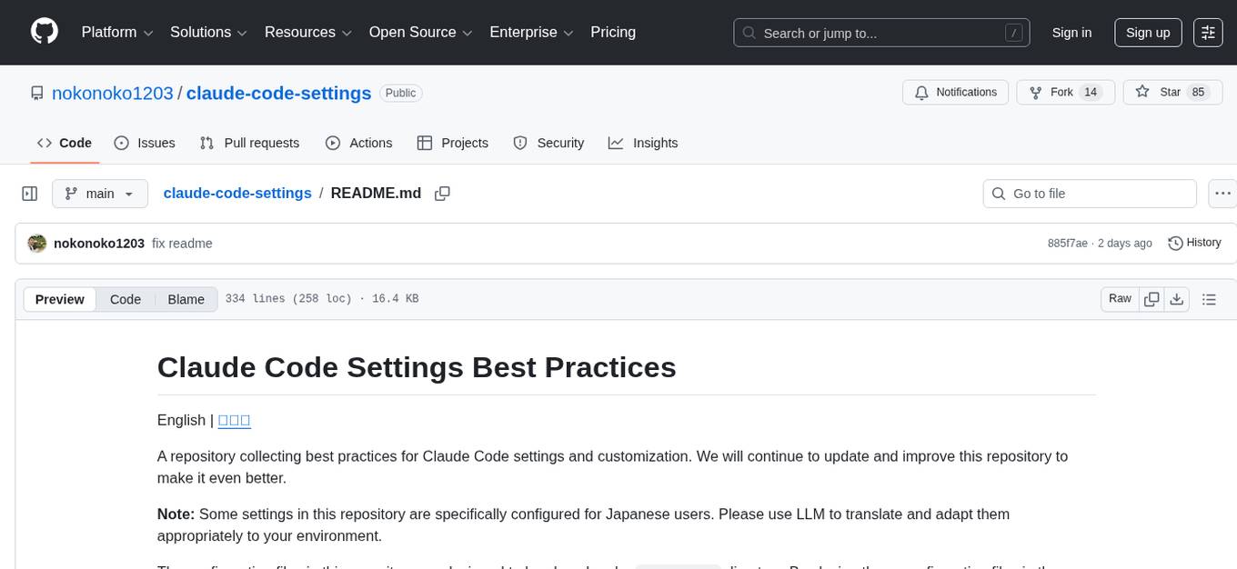Switch to the Blame view
The width and height of the screenshot is (1237, 569).
[x=186, y=299]
